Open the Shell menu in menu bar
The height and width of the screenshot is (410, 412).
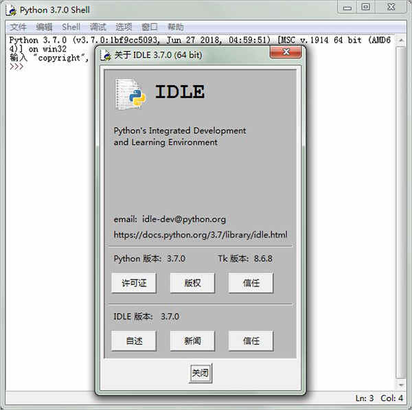(x=71, y=27)
